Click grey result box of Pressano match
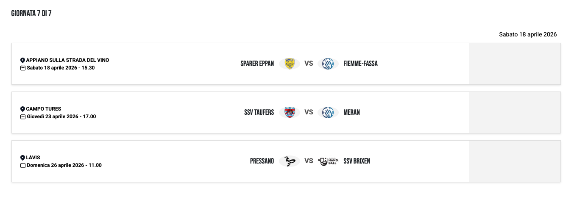574x197 pixels. click(514, 161)
